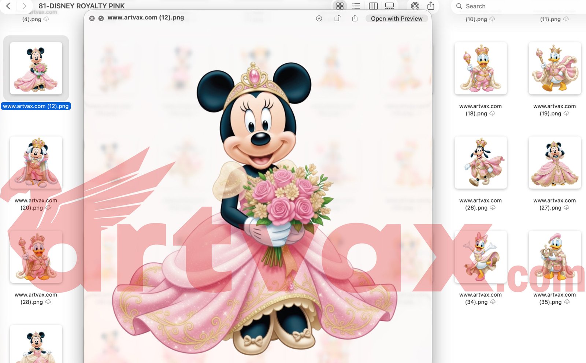Expand Quick Look preview to full screen
The width and height of the screenshot is (586, 363).
click(x=101, y=18)
